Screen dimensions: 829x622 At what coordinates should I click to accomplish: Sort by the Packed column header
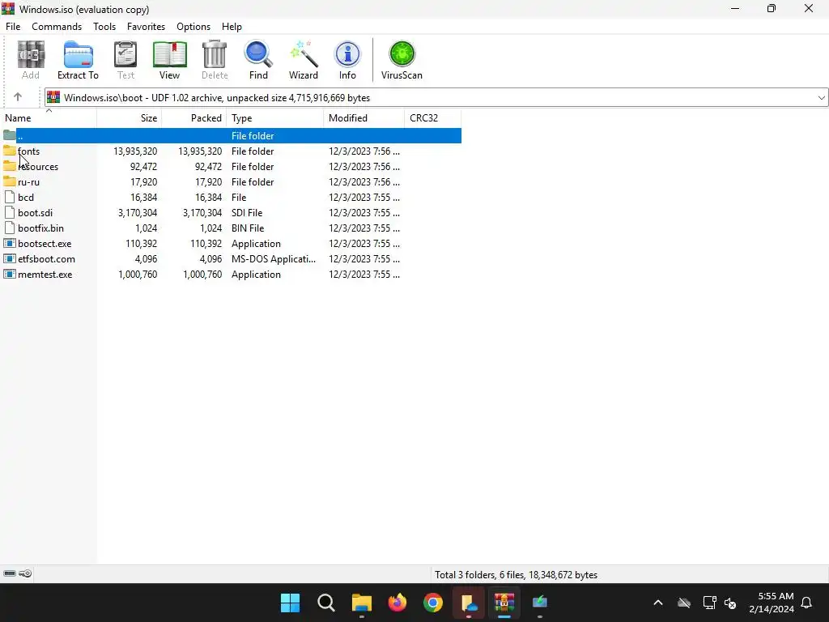click(194, 118)
